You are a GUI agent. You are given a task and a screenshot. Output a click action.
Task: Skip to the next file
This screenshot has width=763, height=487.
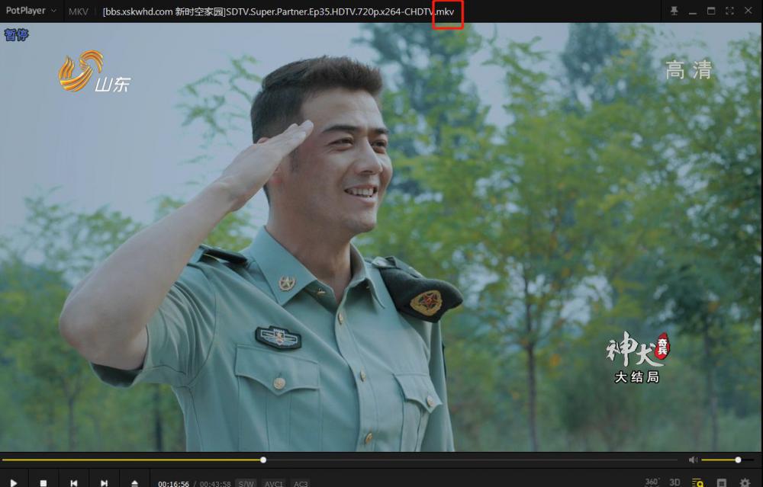pos(104,482)
